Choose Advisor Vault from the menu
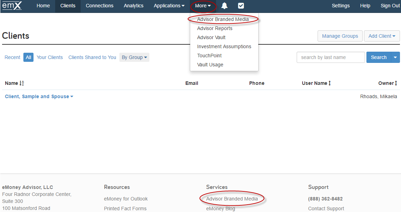 211,37
